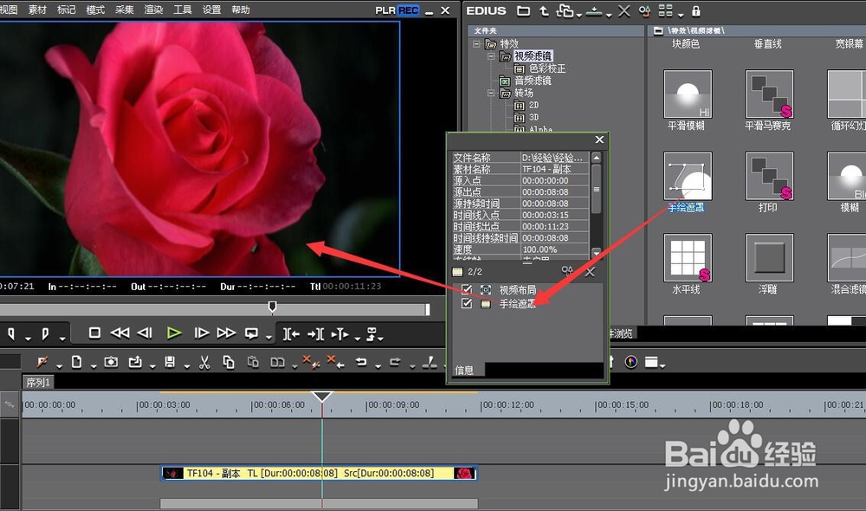Collapse the 视频滤镜 tree node

[490, 55]
